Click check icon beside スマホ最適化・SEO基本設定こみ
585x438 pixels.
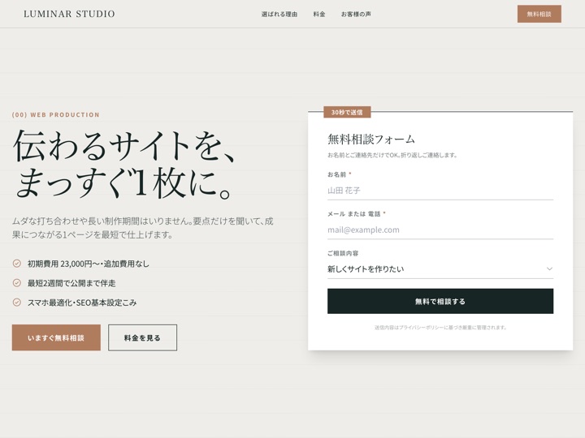tap(17, 303)
